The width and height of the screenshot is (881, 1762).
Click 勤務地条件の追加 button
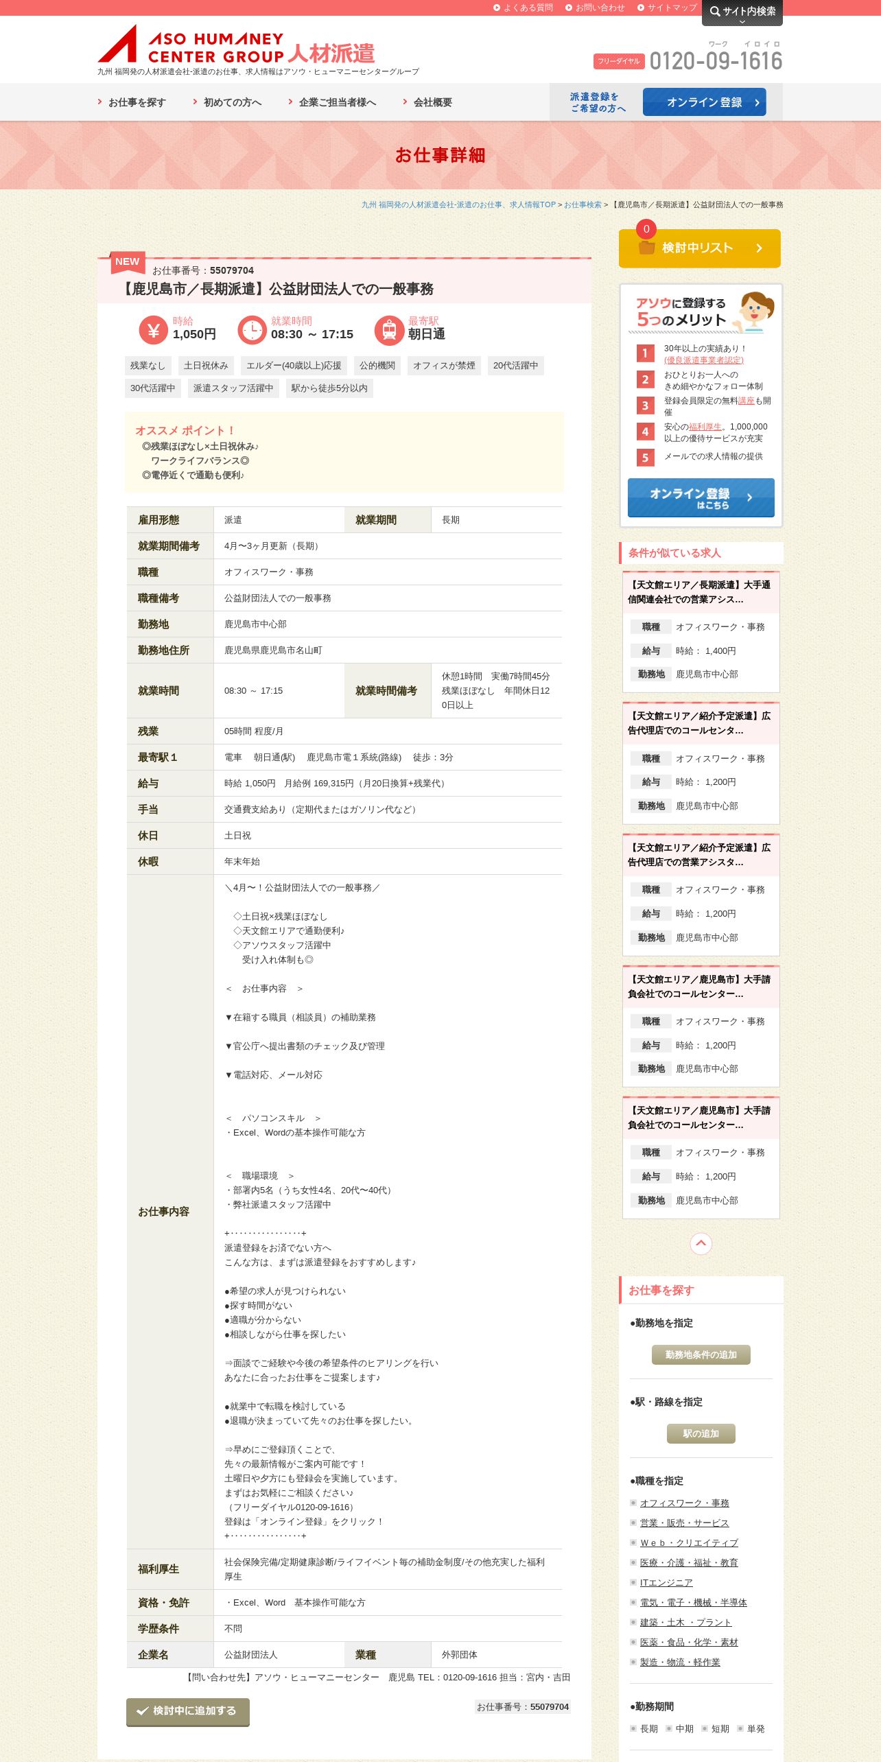pyautogui.click(x=701, y=1354)
